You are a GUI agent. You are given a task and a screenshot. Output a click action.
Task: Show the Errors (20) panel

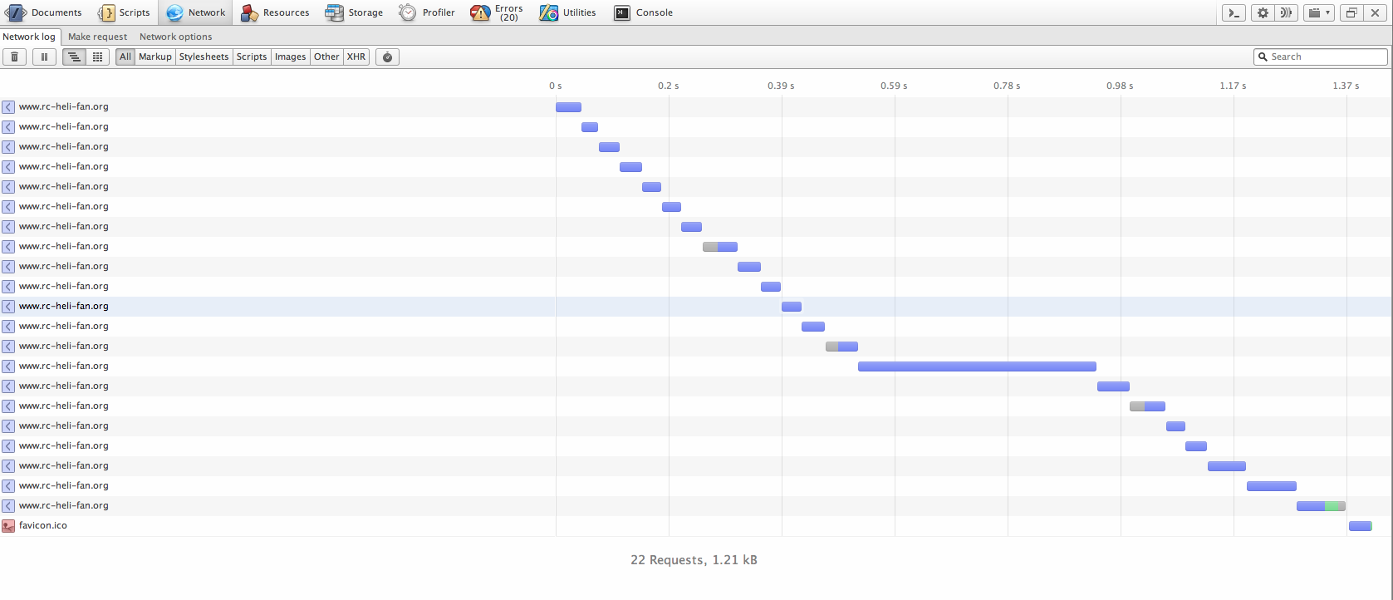coord(497,12)
